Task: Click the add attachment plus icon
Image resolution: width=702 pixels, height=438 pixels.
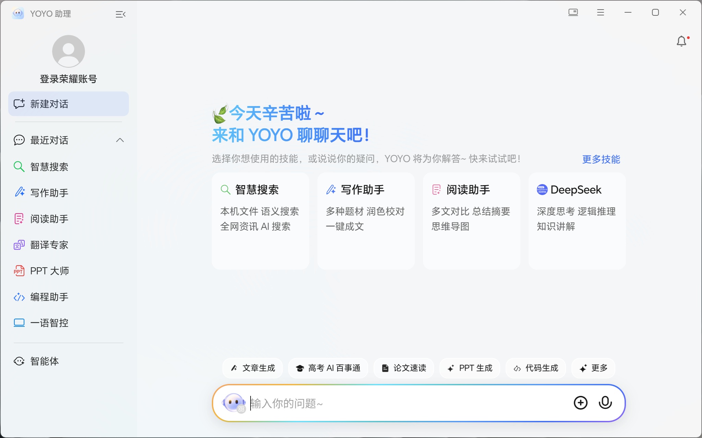Action: (x=581, y=403)
